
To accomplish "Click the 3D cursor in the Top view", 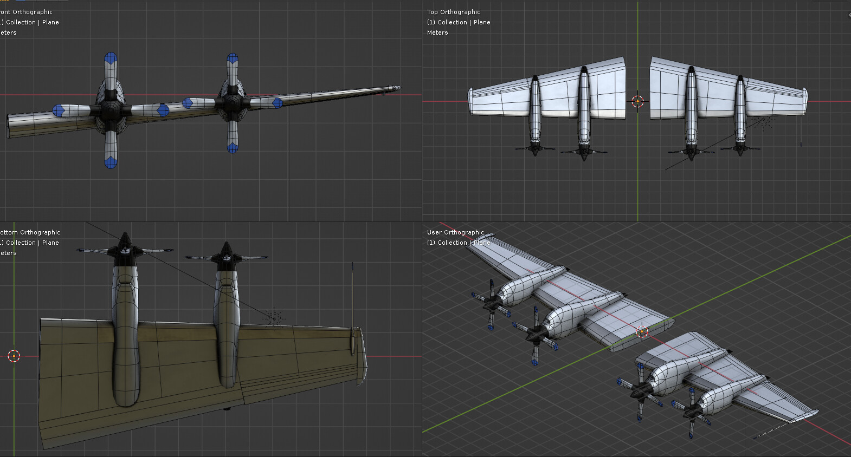I will (638, 101).
